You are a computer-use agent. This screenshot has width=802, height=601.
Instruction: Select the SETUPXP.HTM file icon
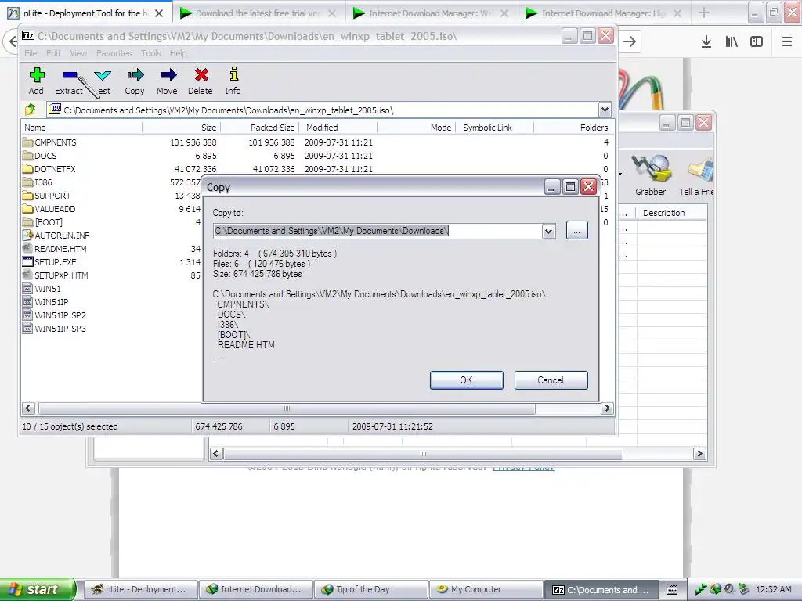click(27, 275)
